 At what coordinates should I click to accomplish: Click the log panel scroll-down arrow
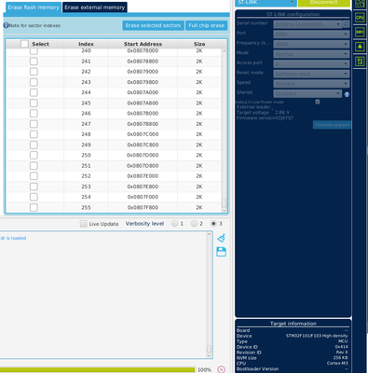(209, 356)
